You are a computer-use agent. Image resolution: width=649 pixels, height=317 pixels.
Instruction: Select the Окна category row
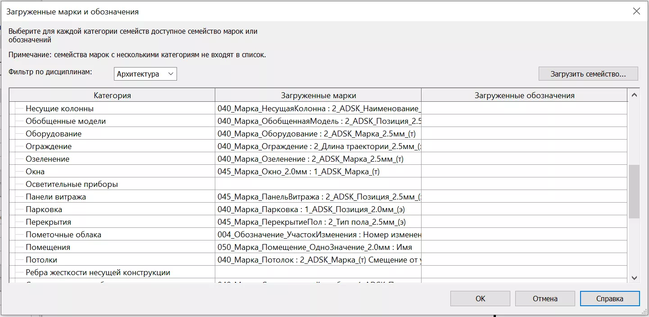click(35, 172)
